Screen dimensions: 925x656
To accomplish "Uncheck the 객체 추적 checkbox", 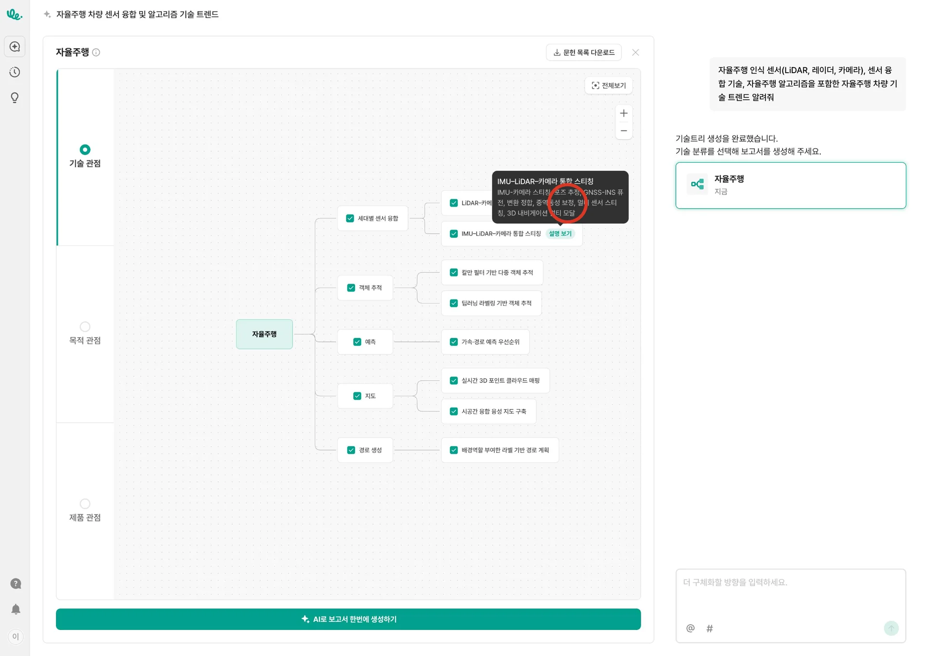I will 351,288.
